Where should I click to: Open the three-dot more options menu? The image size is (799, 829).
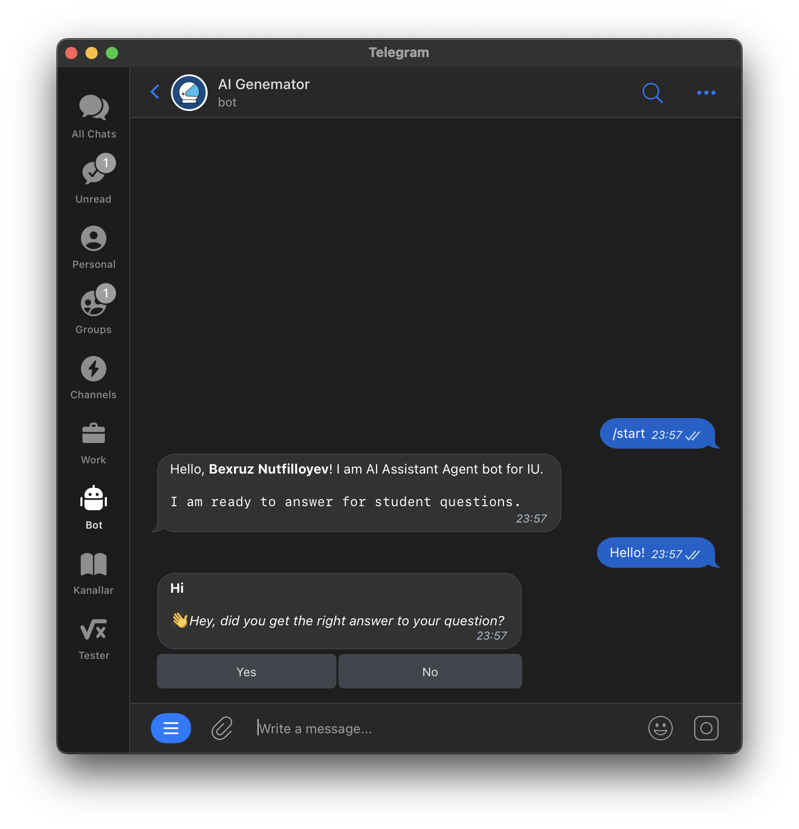tap(706, 93)
